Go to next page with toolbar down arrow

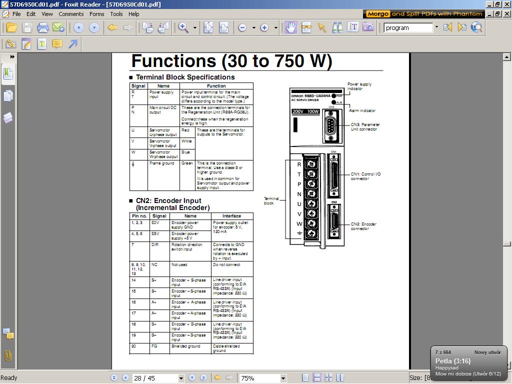[x=94, y=28]
